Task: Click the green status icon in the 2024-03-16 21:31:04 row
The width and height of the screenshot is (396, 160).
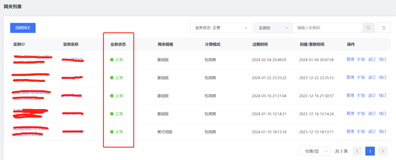Action: click(112, 96)
